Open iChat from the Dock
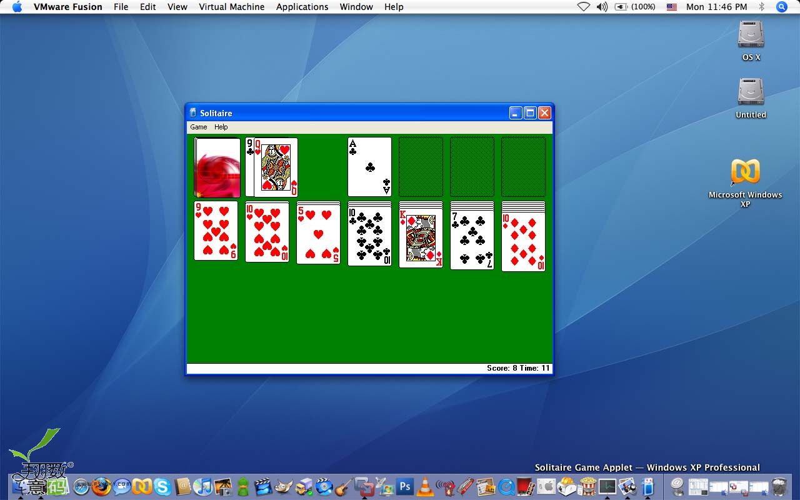Viewport: 800px width, 500px height. pos(121,486)
